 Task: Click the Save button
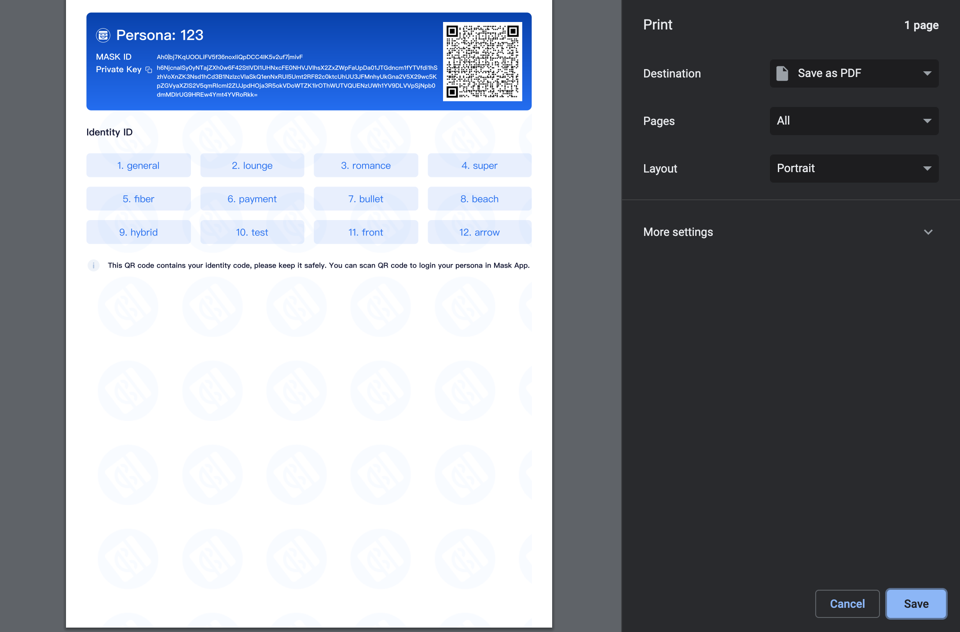pyautogui.click(x=916, y=604)
